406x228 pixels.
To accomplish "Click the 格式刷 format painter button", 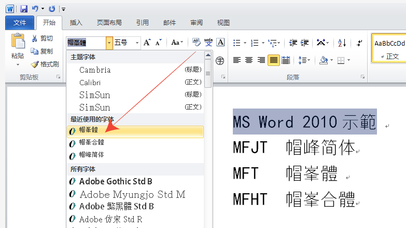I will coord(45,64).
